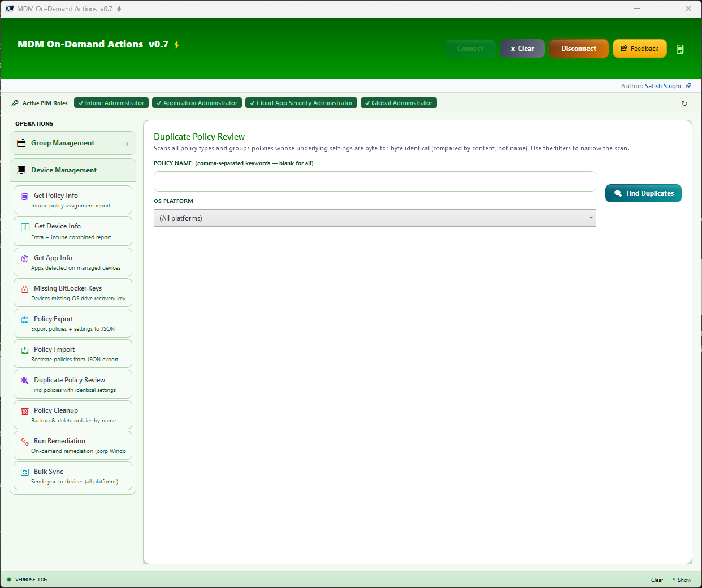Clear the verbose log in the status bar
702x588 pixels.
coord(657,580)
